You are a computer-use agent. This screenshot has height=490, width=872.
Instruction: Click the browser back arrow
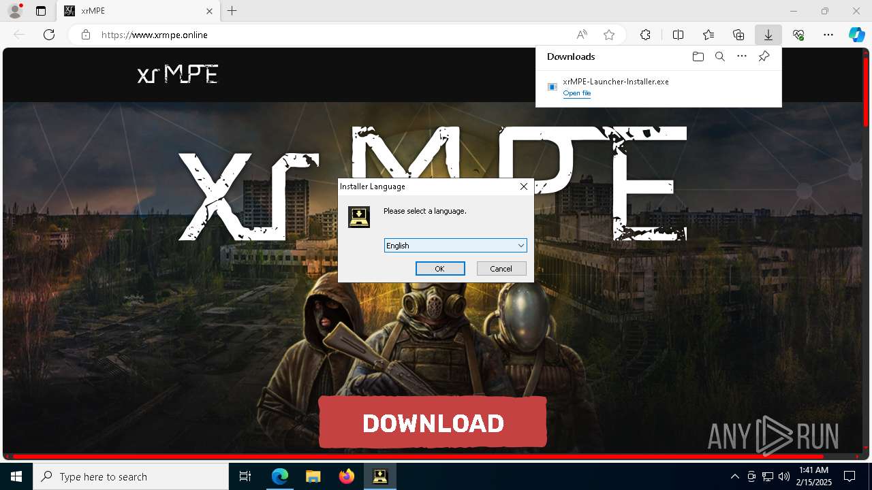click(19, 35)
